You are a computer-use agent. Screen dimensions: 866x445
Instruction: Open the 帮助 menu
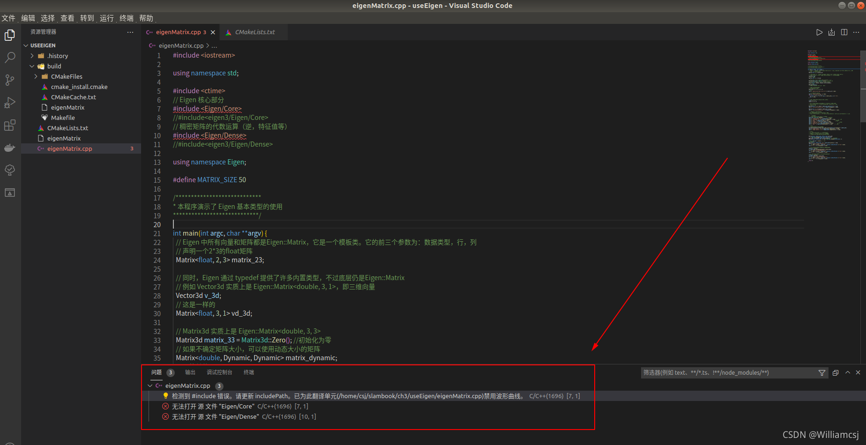click(146, 18)
